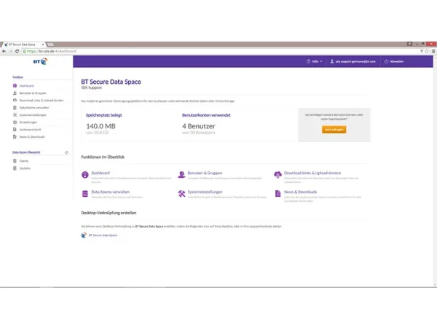Click the Benutzer & Gruppen people icon in overview
This screenshot has height=328, width=437.
(x=181, y=175)
